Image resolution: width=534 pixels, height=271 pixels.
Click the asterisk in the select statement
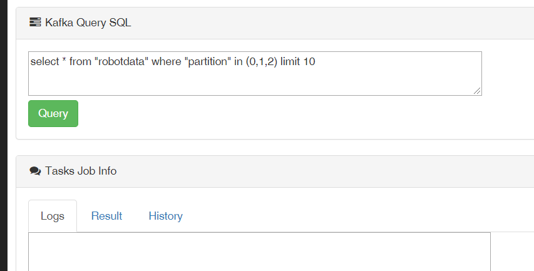(x=64, y=60)
